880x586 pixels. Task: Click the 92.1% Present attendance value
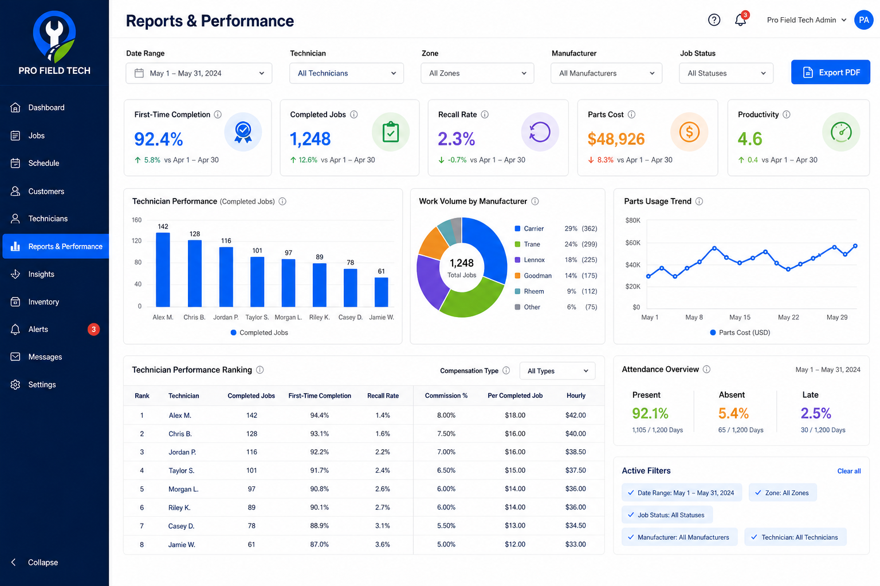650,413
